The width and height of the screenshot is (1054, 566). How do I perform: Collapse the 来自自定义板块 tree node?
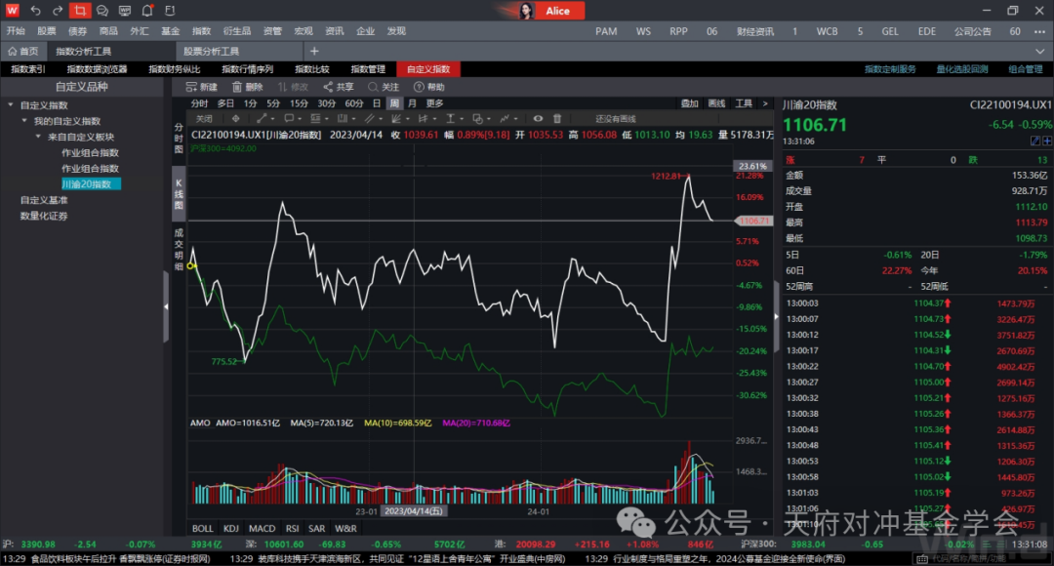(38, 137)
